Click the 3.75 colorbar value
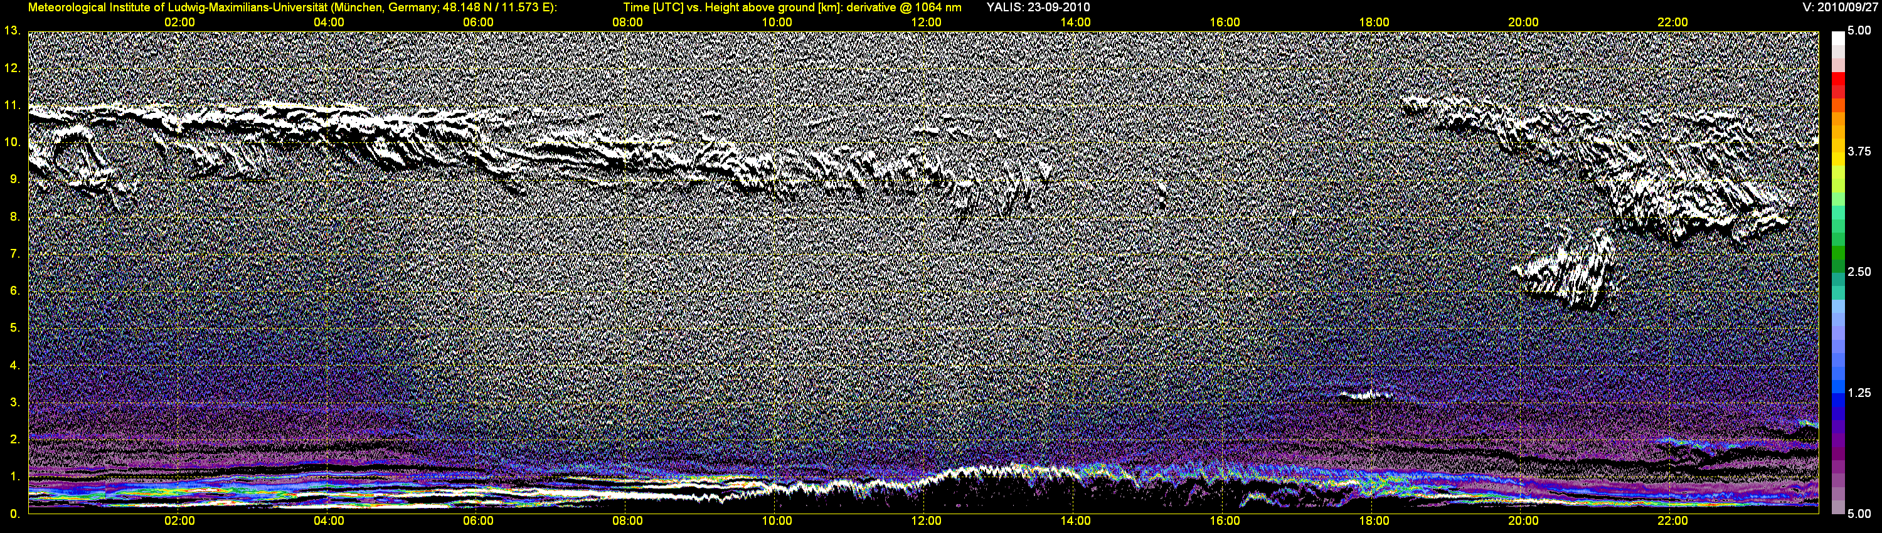 [x=1859, y=151]
